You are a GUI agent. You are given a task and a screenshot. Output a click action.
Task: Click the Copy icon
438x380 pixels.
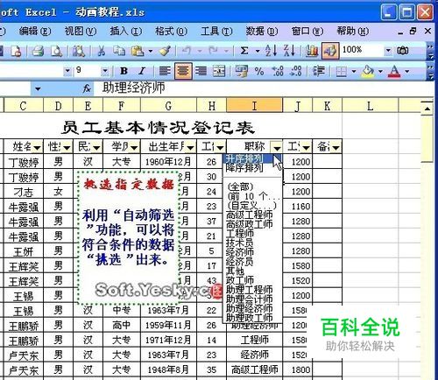point(118,51)
